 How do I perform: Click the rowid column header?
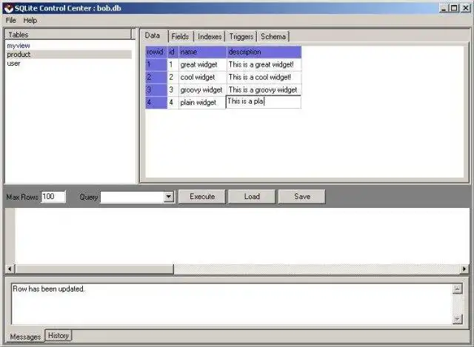(156, 52)
